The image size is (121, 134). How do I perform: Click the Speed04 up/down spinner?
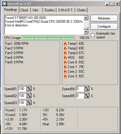(x=87, y=89)
